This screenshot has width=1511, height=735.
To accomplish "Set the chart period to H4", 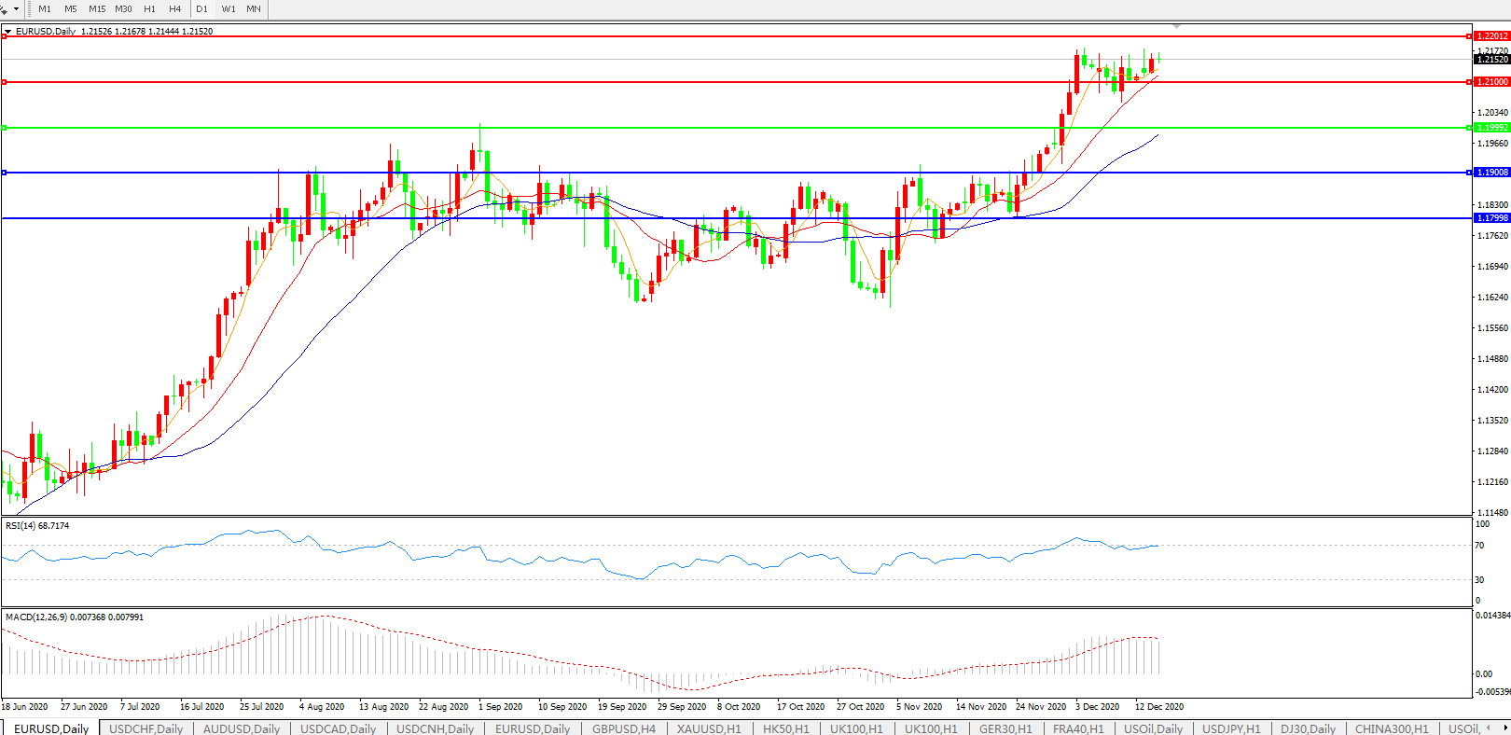I will coord(174,9).
